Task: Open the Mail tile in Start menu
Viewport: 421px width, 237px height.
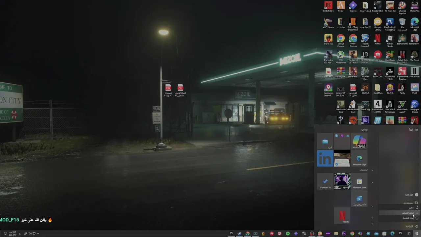Action: [x=325, y=141]
